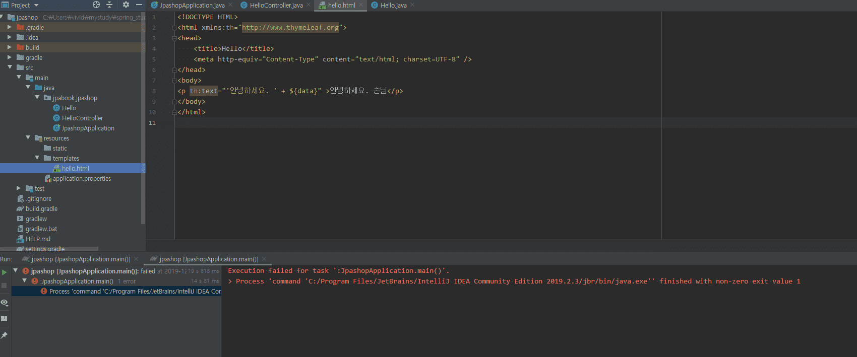
Task: Click the layout icon in Run sidebar
Action: point(4,319)
